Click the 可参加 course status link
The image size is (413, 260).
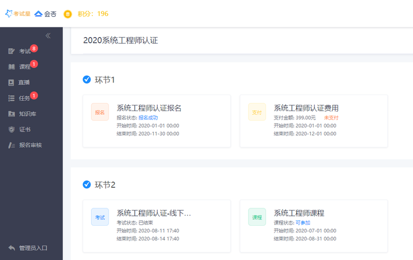(303, 223)
